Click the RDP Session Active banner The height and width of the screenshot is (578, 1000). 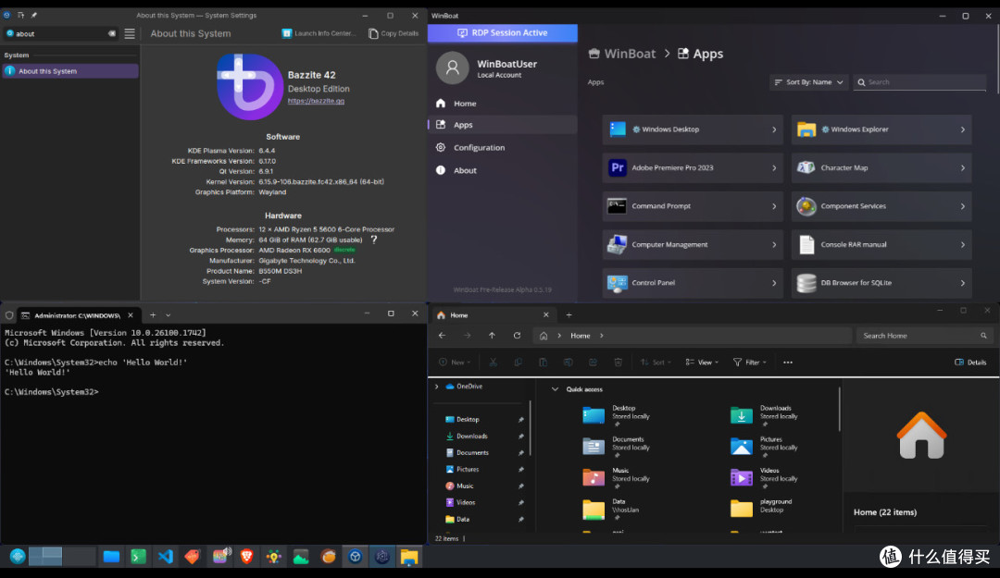click(503, 33)
